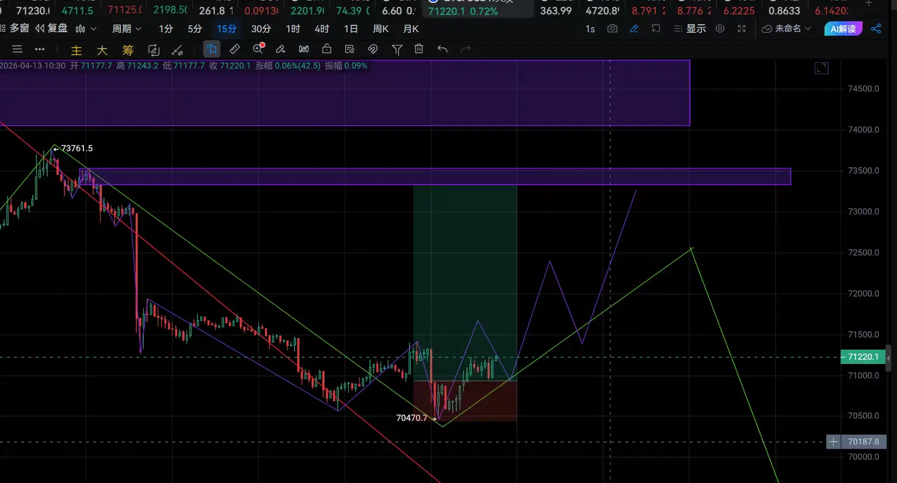Click the zoom-in magnifier icon
This screenshot has width=897, height=483.
click(x=258, y=49)
